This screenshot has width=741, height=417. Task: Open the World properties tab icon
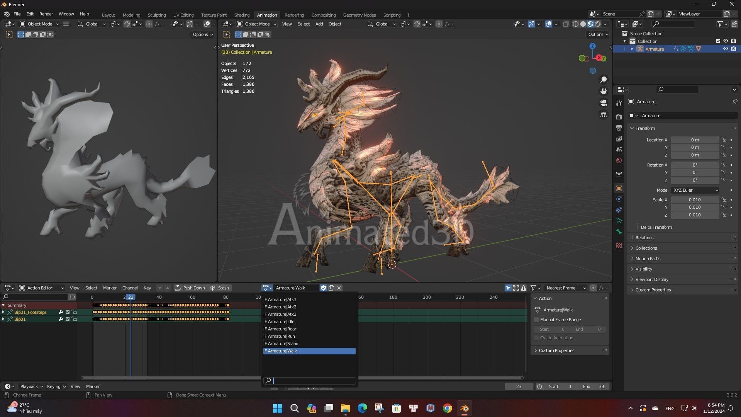click(619, 160)
